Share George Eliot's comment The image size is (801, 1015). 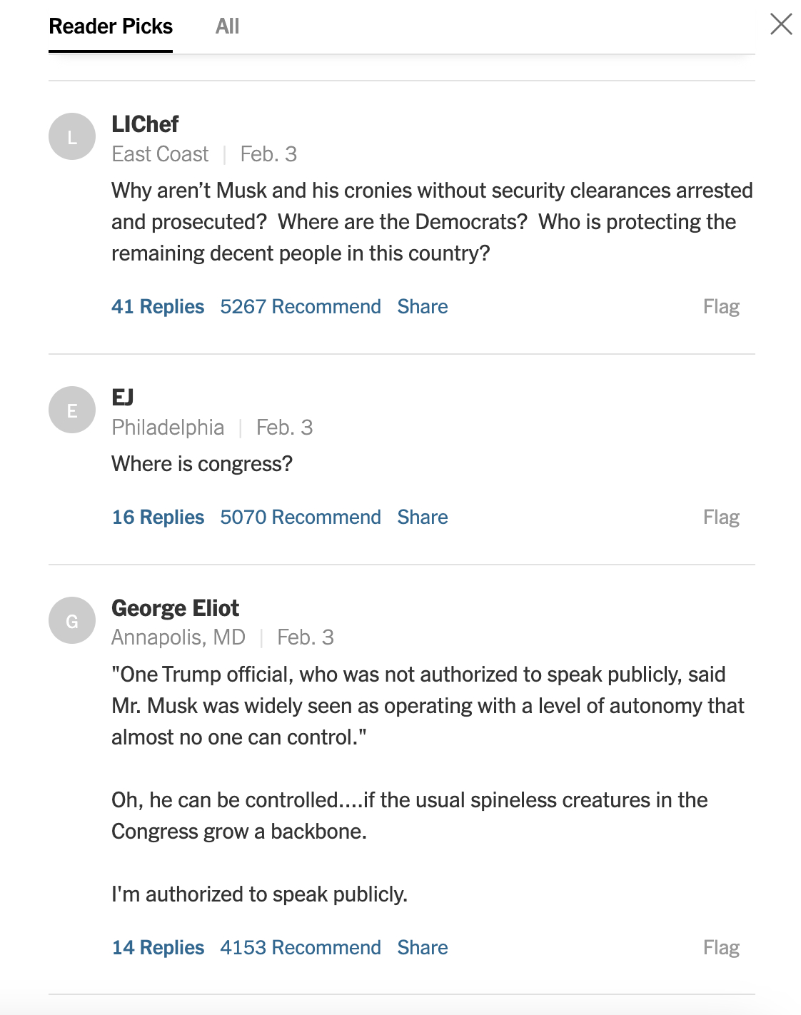point(423,948)
